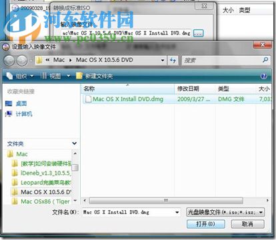
Task: Select the Mac folder in tree
Action: coord(22,154)
